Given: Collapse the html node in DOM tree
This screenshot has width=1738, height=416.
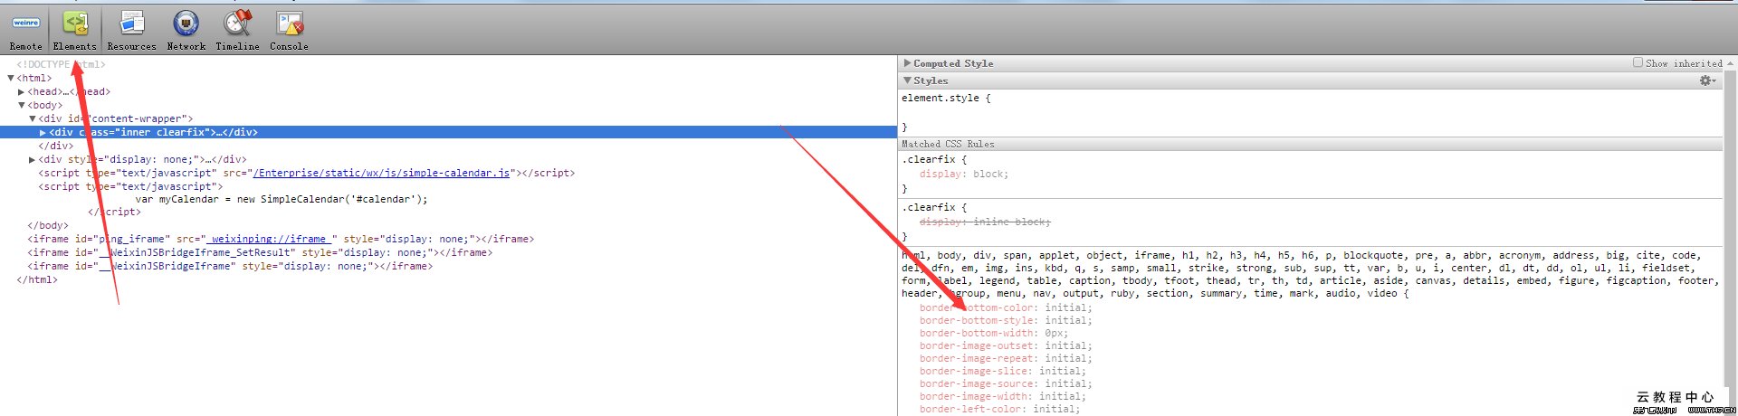Looking at the screenshot, I should tap(11, 79).
